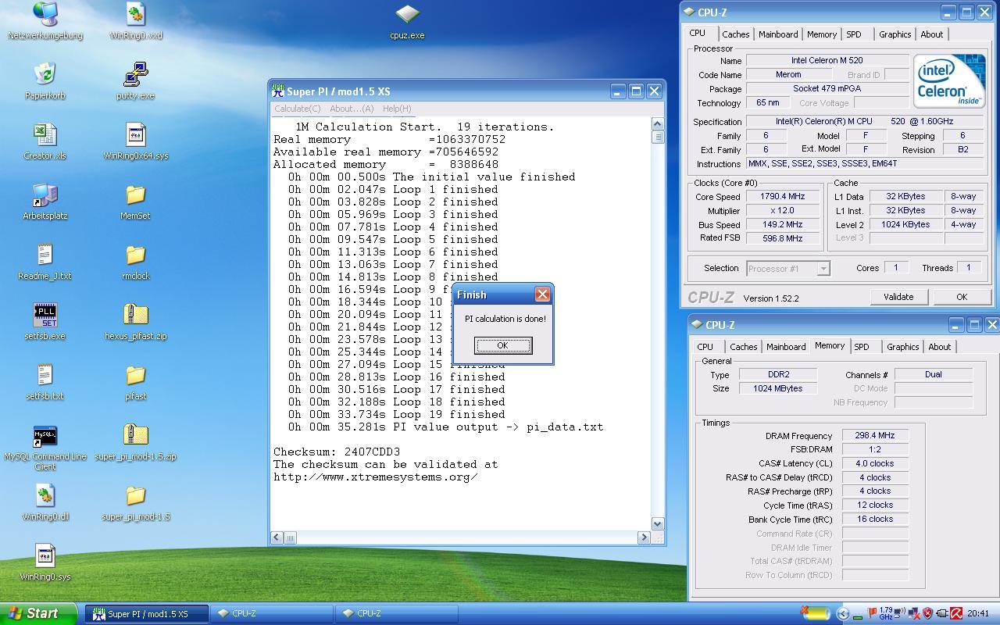
Task: Click the wireless network tray icon
Action: (x=899, y=613)
